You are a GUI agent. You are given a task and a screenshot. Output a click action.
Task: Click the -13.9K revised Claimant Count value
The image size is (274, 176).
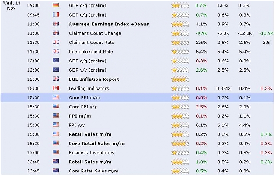(x=266, y=33)
